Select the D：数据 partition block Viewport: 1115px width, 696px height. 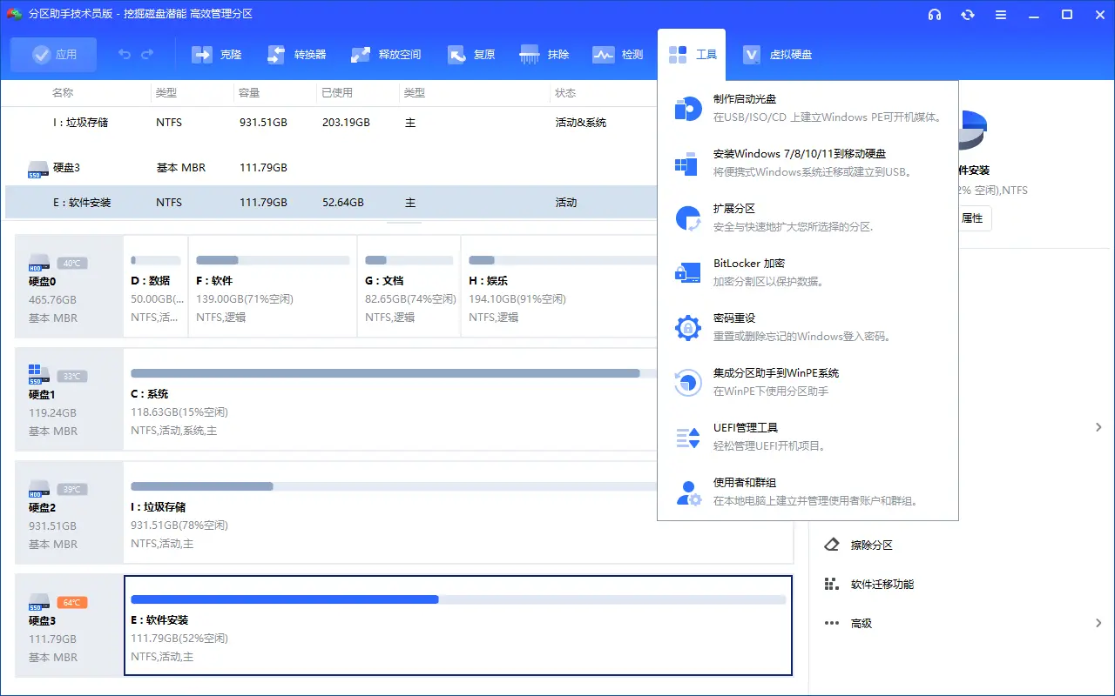156,286
